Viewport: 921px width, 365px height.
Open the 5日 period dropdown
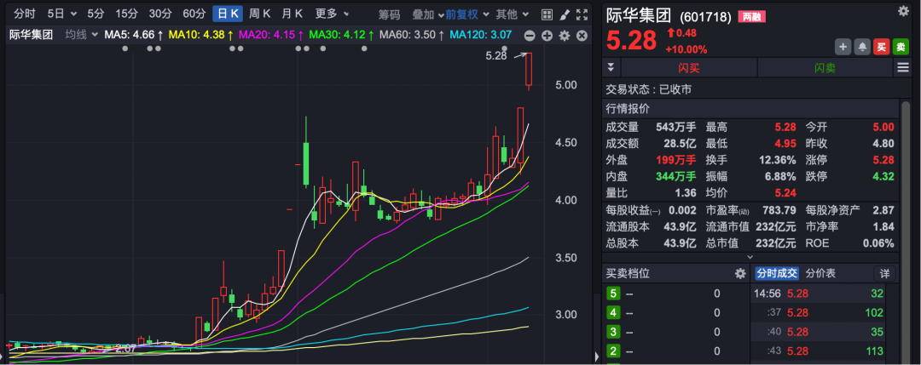[61, 14]
